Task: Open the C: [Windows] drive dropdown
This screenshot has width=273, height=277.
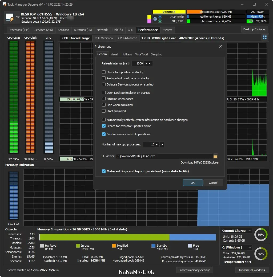Action: coord(250,247)
